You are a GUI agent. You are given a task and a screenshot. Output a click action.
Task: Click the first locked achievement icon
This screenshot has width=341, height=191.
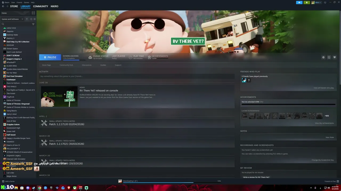[245, 116]
